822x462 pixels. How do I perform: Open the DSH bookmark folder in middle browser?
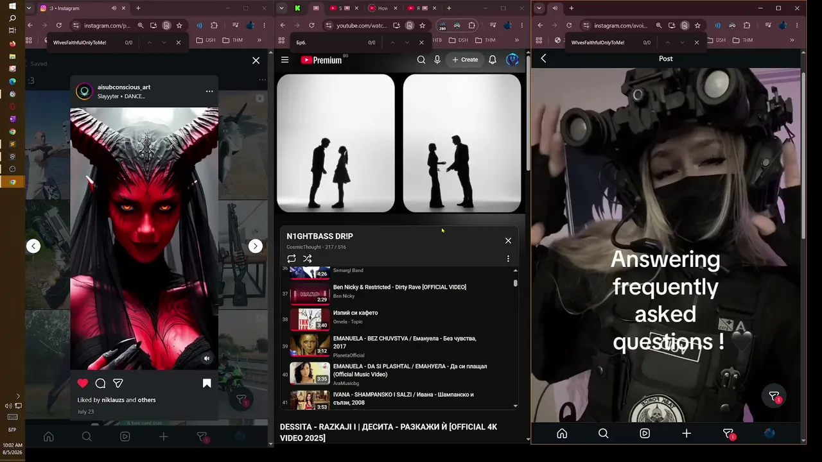458,40
